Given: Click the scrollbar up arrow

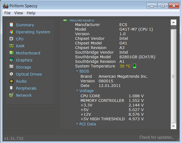Looking at the screenshot, I should click(173, 22).
